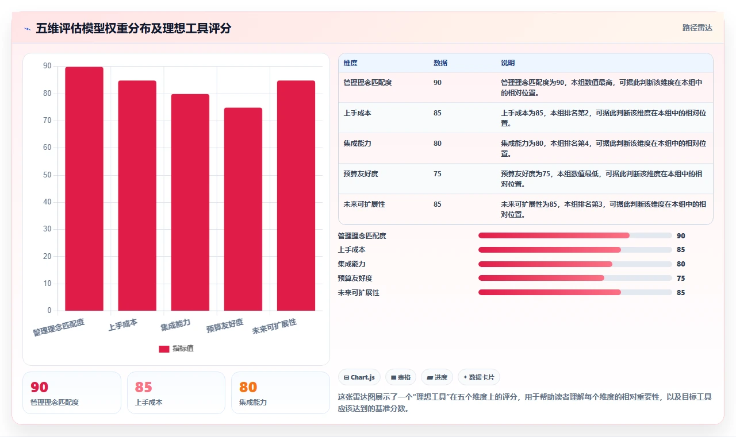Open the 80 集成能力 data card
Image resolution: width=736 pixels, height=437 pixels.
(x=281, y=393)
